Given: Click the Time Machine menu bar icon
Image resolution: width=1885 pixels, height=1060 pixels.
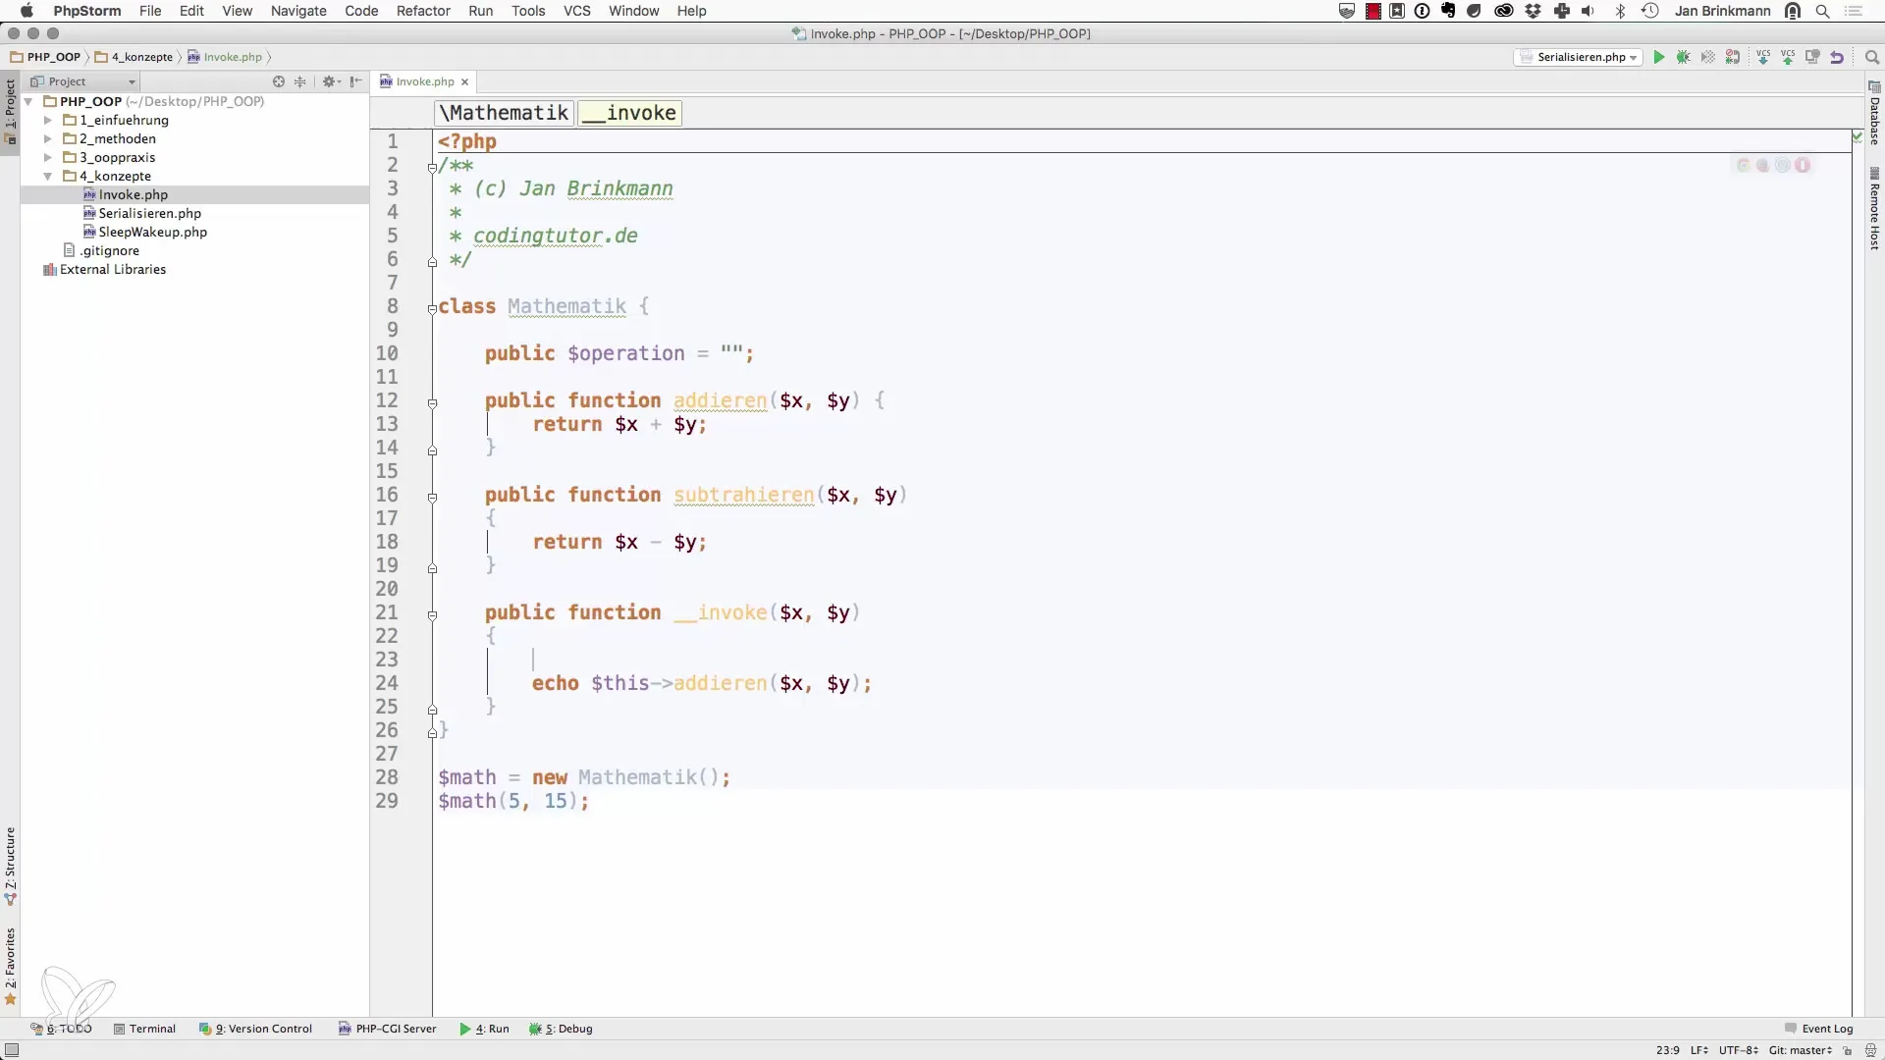Looking at the screenshot, I should pyautogui.click(x=1650, y=11).
